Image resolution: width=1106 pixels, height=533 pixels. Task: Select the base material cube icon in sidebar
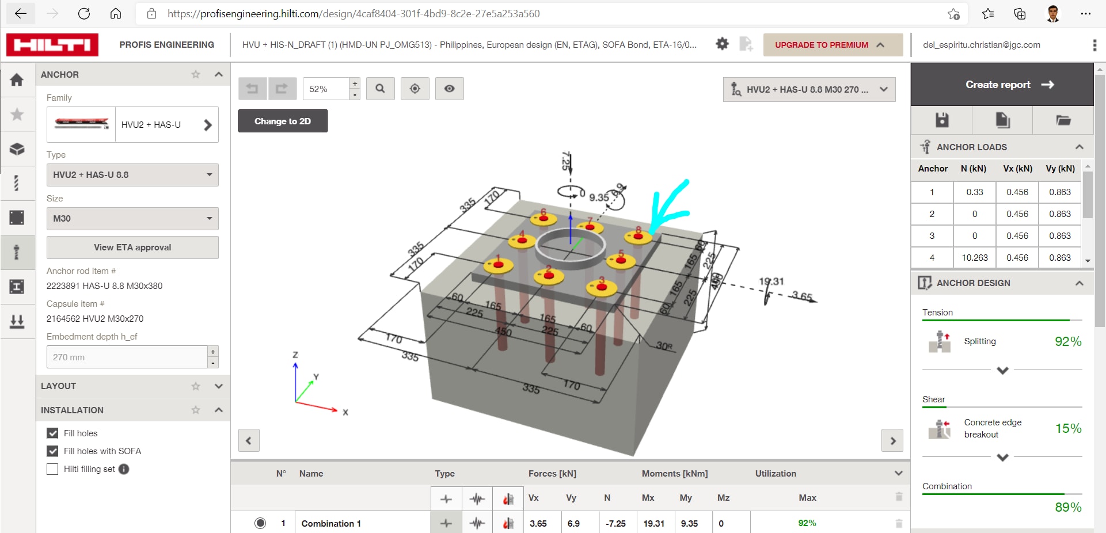(18, 149)
